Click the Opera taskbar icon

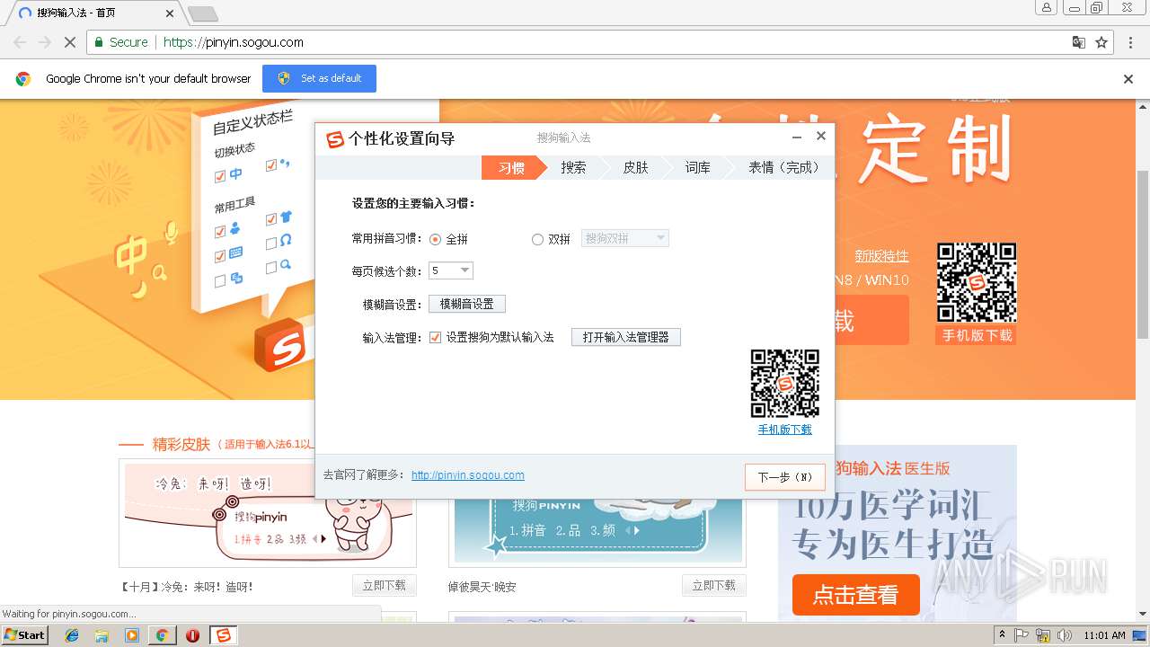[x=192, y=635]
